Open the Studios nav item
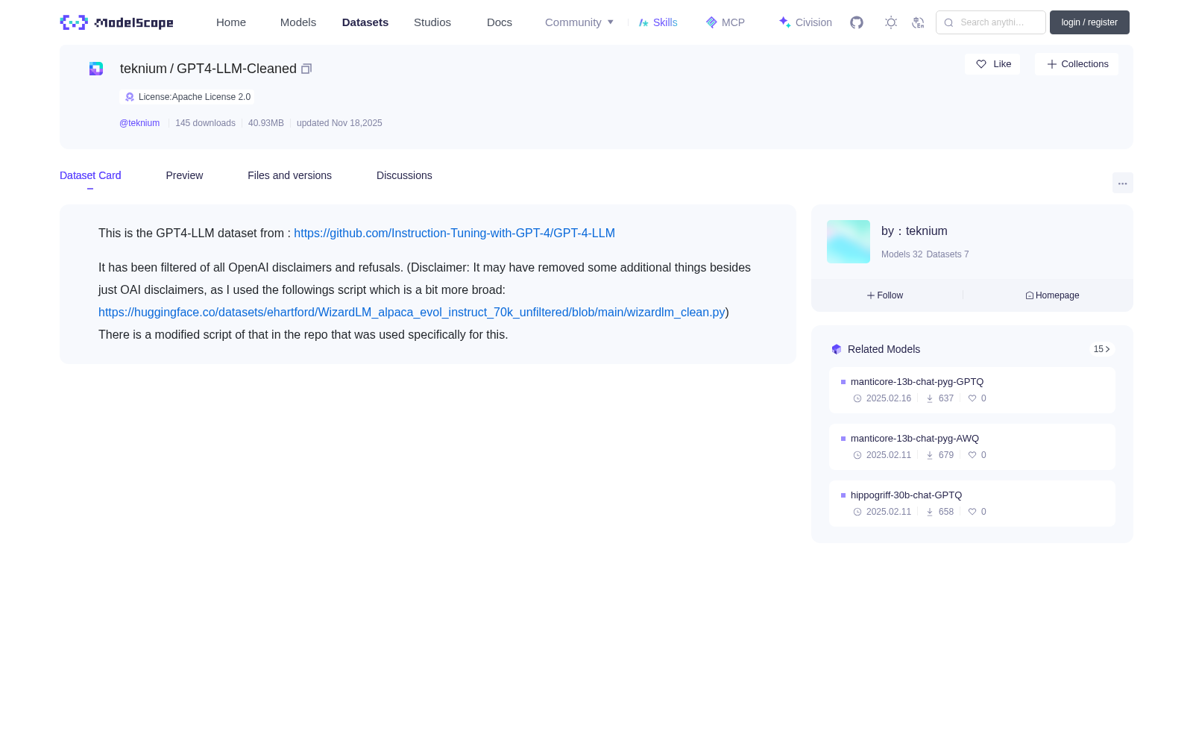1193x746 pixels. click(432, 22)
